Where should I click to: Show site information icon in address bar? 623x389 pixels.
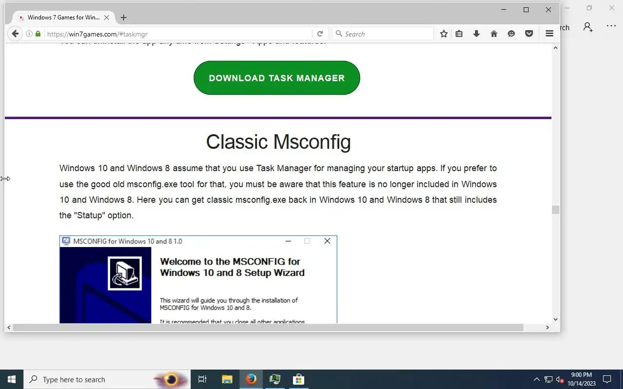point(29,34)
